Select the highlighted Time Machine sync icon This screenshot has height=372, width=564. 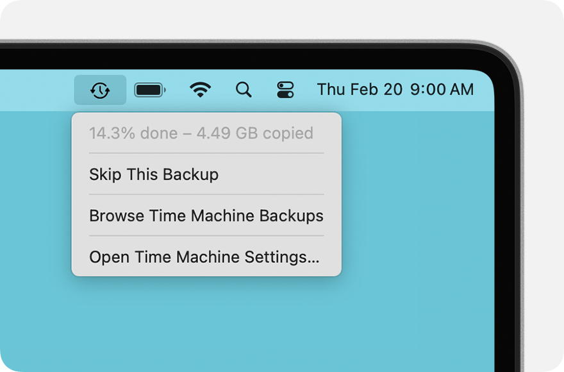101,90
